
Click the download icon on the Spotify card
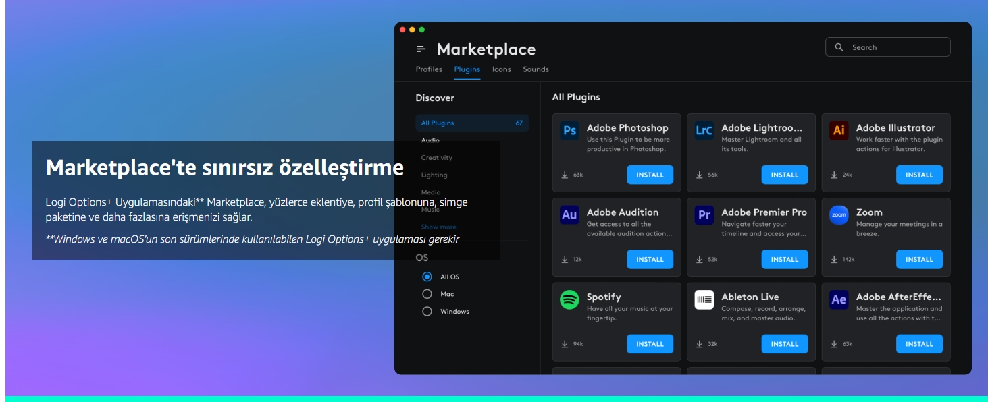(x=565, y=344)
